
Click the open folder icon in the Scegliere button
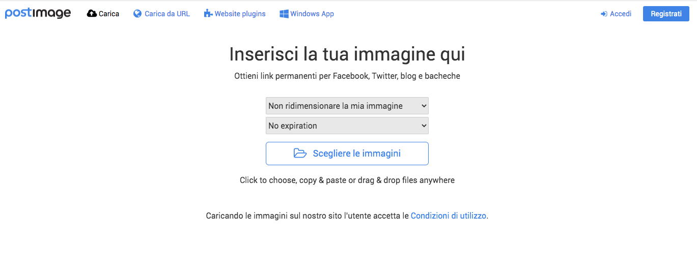pos(300,153)
